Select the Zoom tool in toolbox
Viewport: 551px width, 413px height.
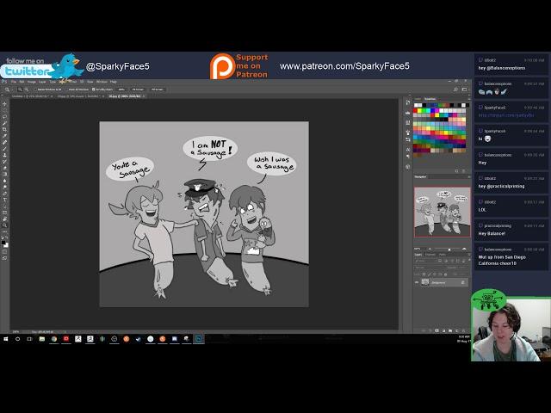coord(4,225)
